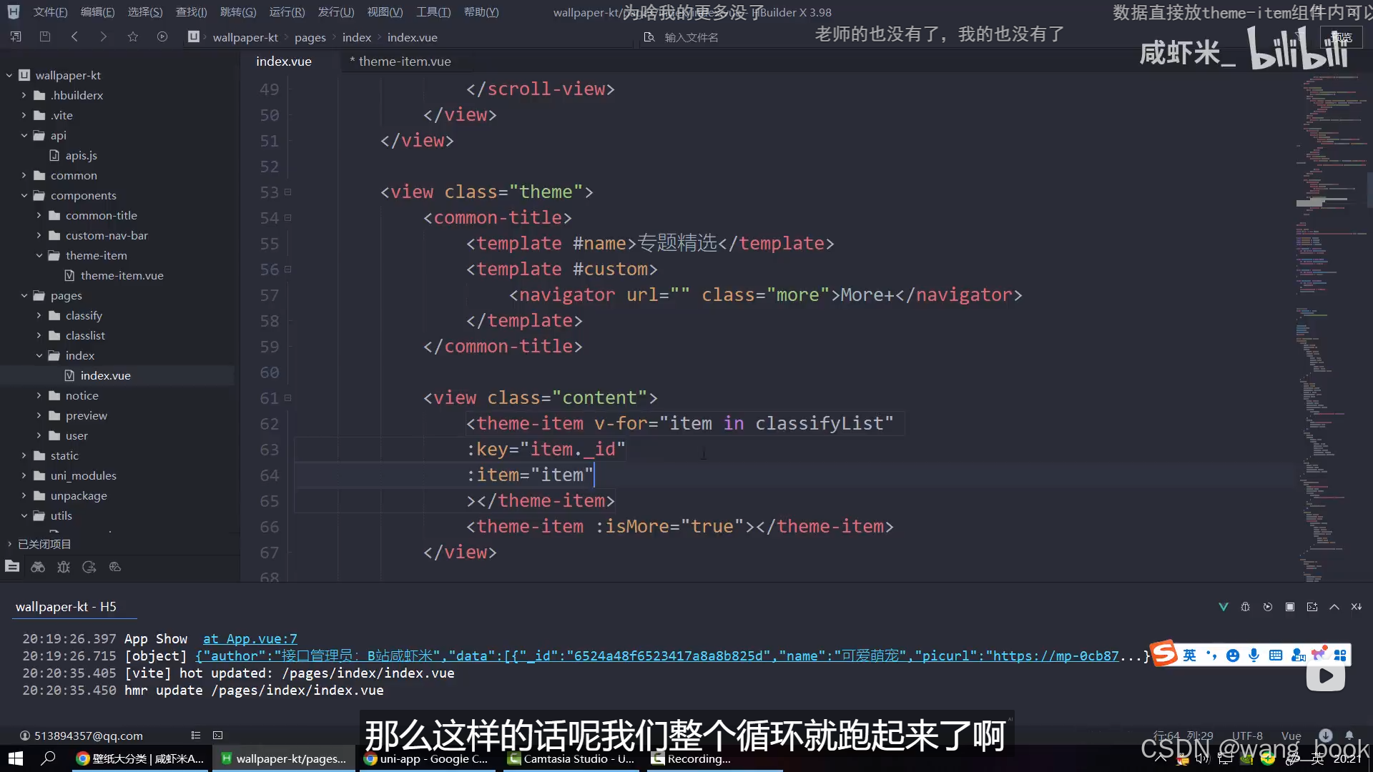Switch to theme-item.vue tab
1373x772 pixels.
(x=404, y=61)
